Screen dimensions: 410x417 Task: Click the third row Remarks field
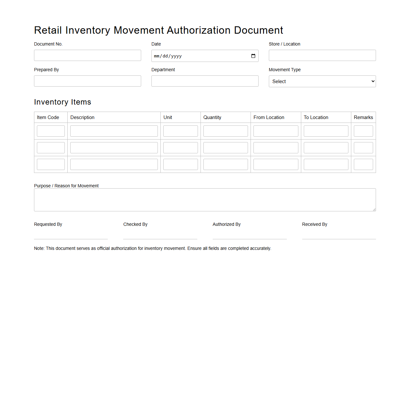click(x=363, y=164)
